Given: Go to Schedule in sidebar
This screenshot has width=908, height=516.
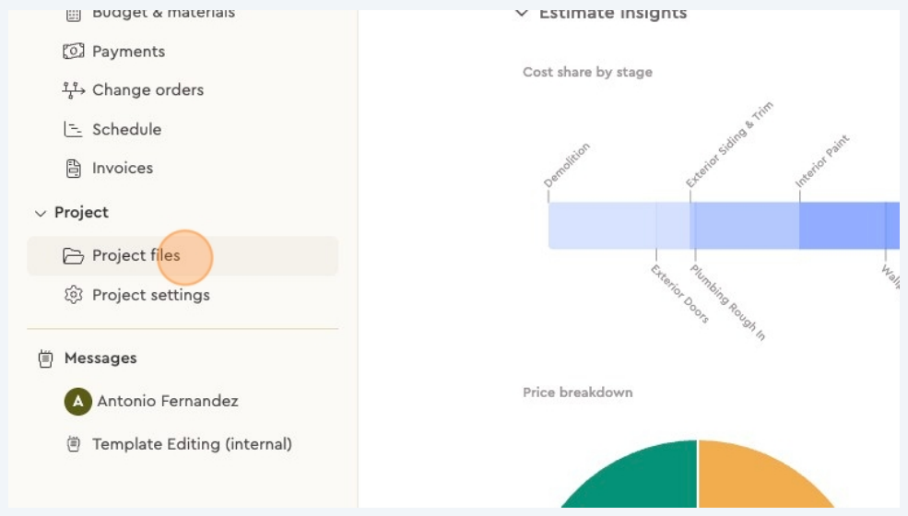Looking at the screenshot, I should tap(126, 130).
